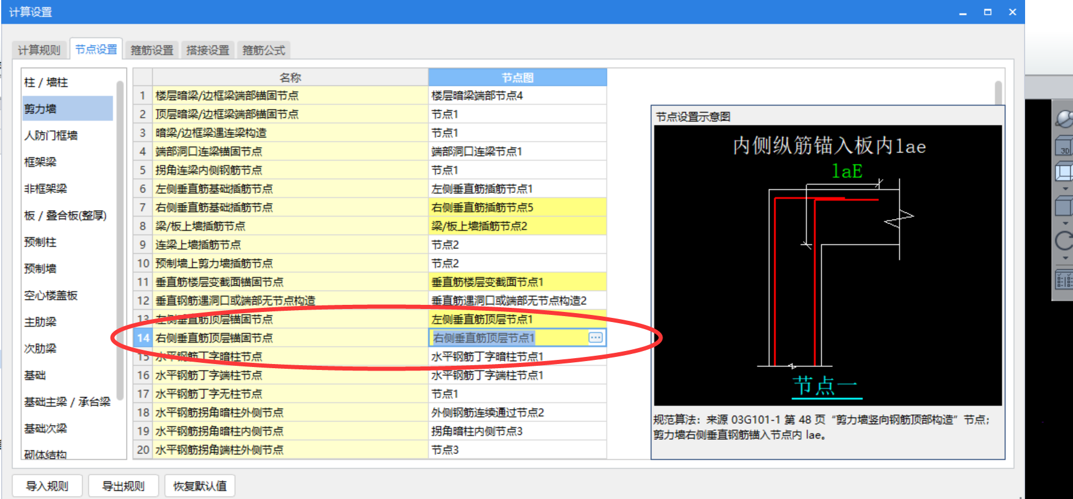This screenshot has width=1073, height=499.
Task: Click the 左侧垂直筋插筋节点1 cell
Action: [x=518, y=189]
